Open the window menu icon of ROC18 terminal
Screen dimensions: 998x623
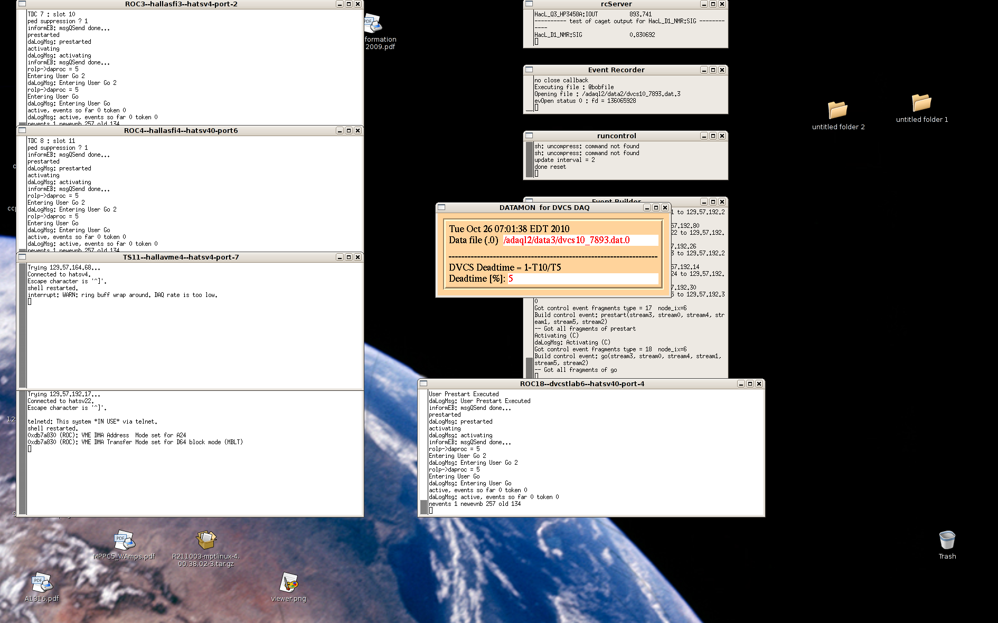(423, 384)
